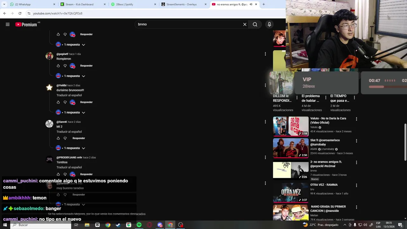Image resolution: width=407 pixels, height=229 pixels.
Task: Start voice search with microphone
Action: click(x=269, y=24)
